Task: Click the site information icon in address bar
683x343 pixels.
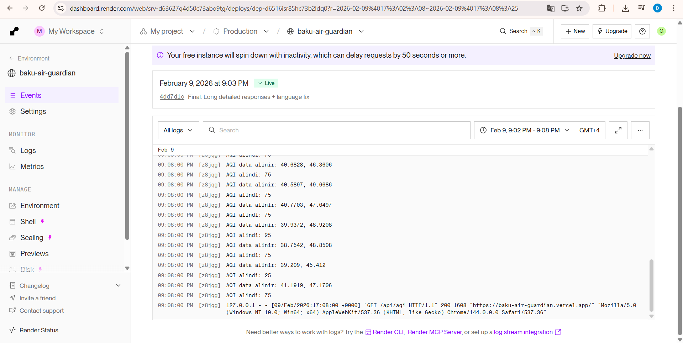Action: pyautogui.click(x=61, y=8)
